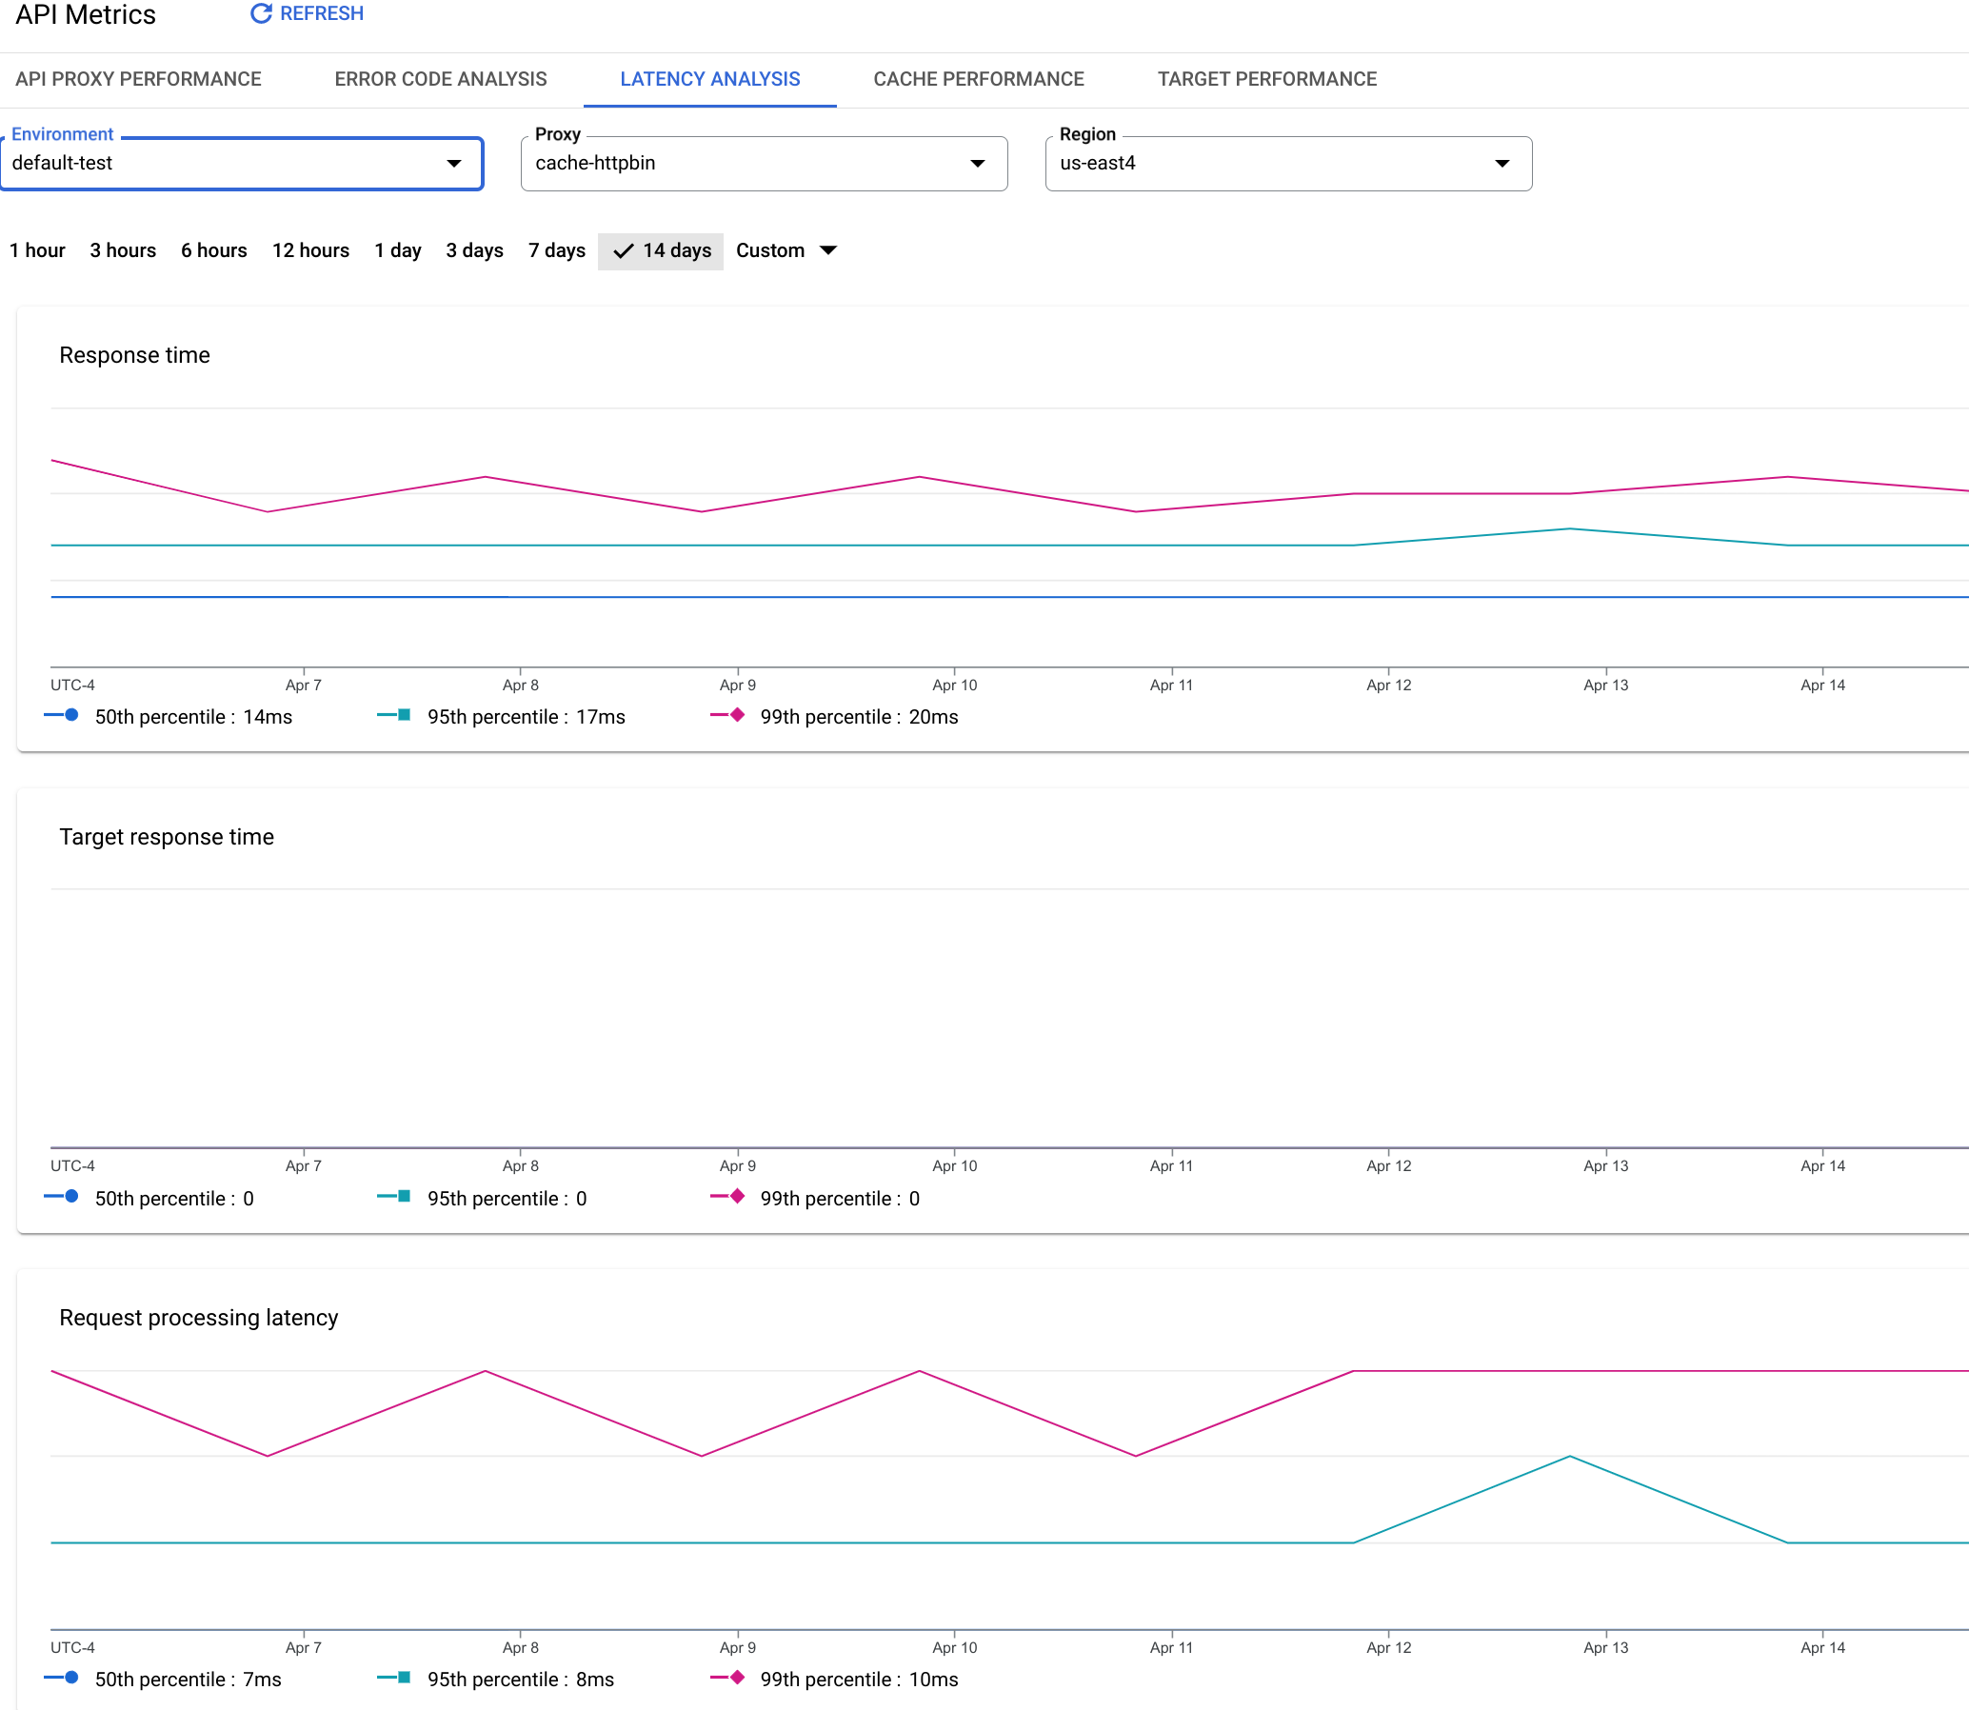
Task: Select the 1 hour time range option
Action: click(35, 249)
